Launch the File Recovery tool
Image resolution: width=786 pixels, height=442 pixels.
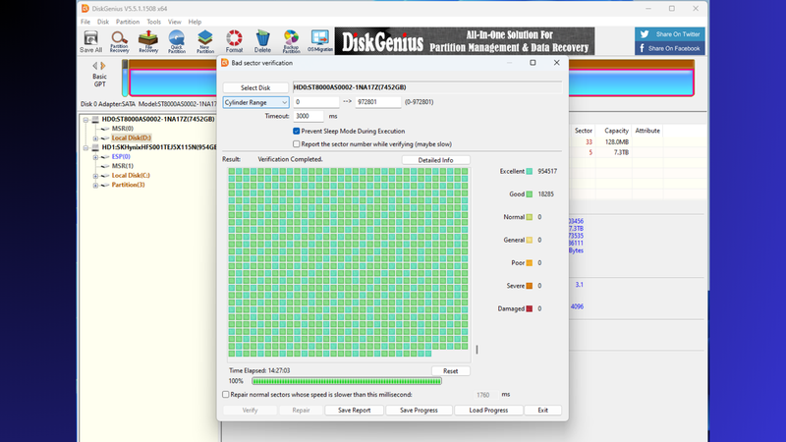coord(148,41)
